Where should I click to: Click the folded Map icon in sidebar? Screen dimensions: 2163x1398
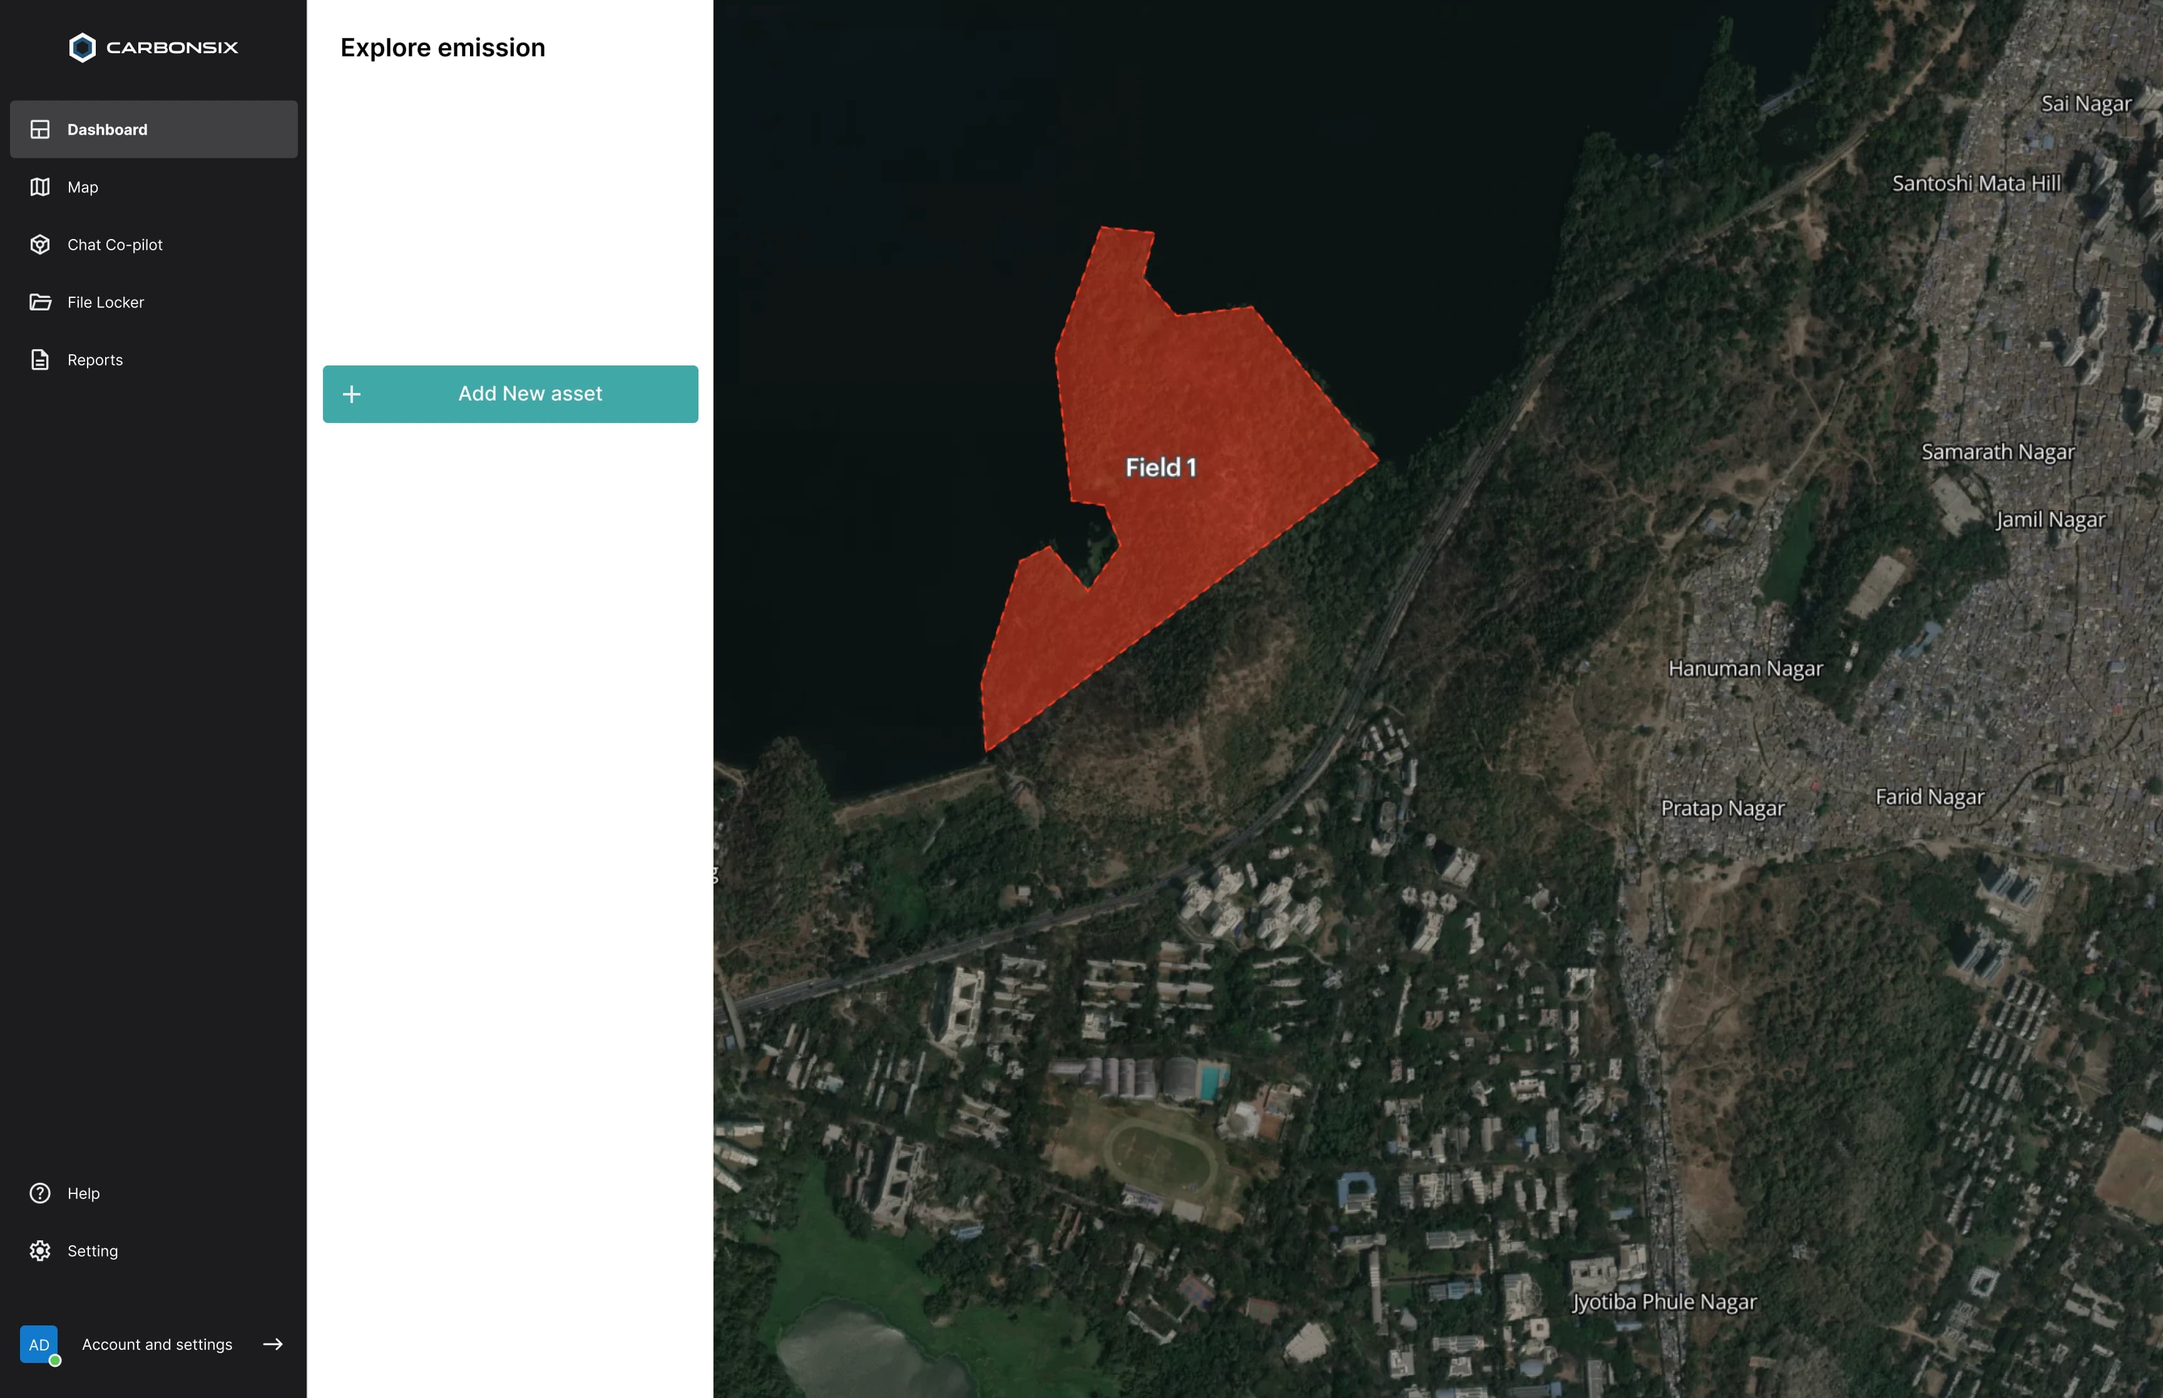point(40,187)
